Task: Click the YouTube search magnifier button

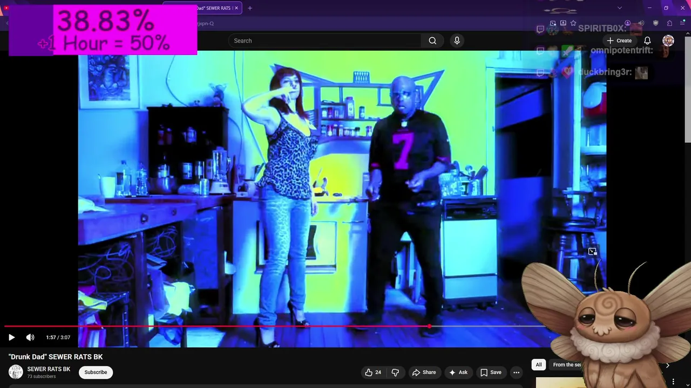Action: click(432, 40)
